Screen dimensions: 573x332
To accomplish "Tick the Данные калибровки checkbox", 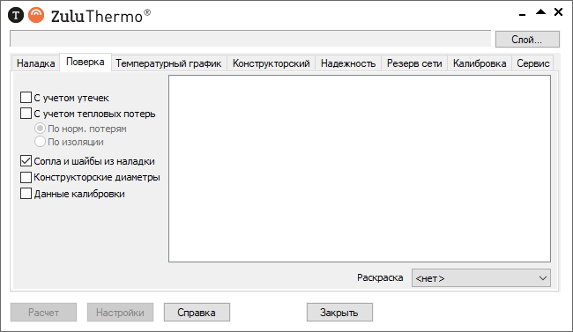I will 26,193.
